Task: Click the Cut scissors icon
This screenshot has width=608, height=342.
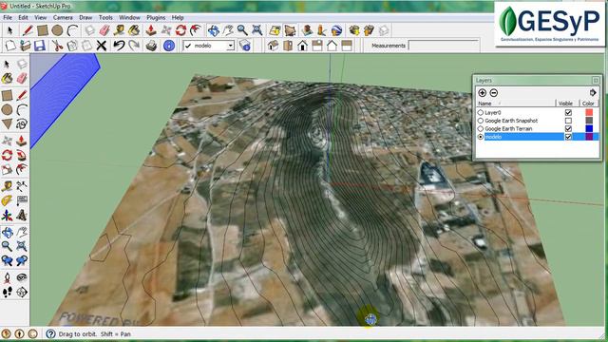Action: click(57, 46)
